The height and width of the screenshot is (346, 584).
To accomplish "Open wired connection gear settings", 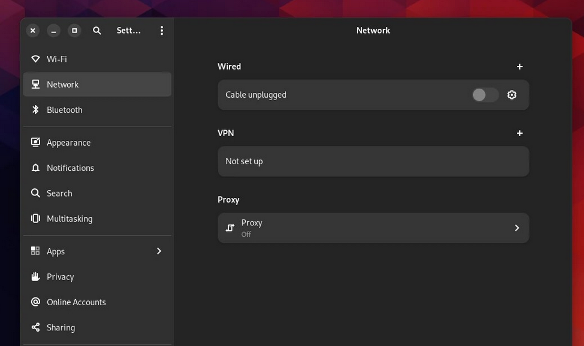I will click(x=511, y=95).
